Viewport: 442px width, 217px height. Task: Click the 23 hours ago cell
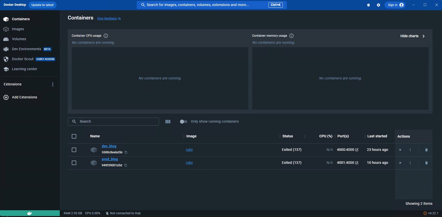coord(377,150)
